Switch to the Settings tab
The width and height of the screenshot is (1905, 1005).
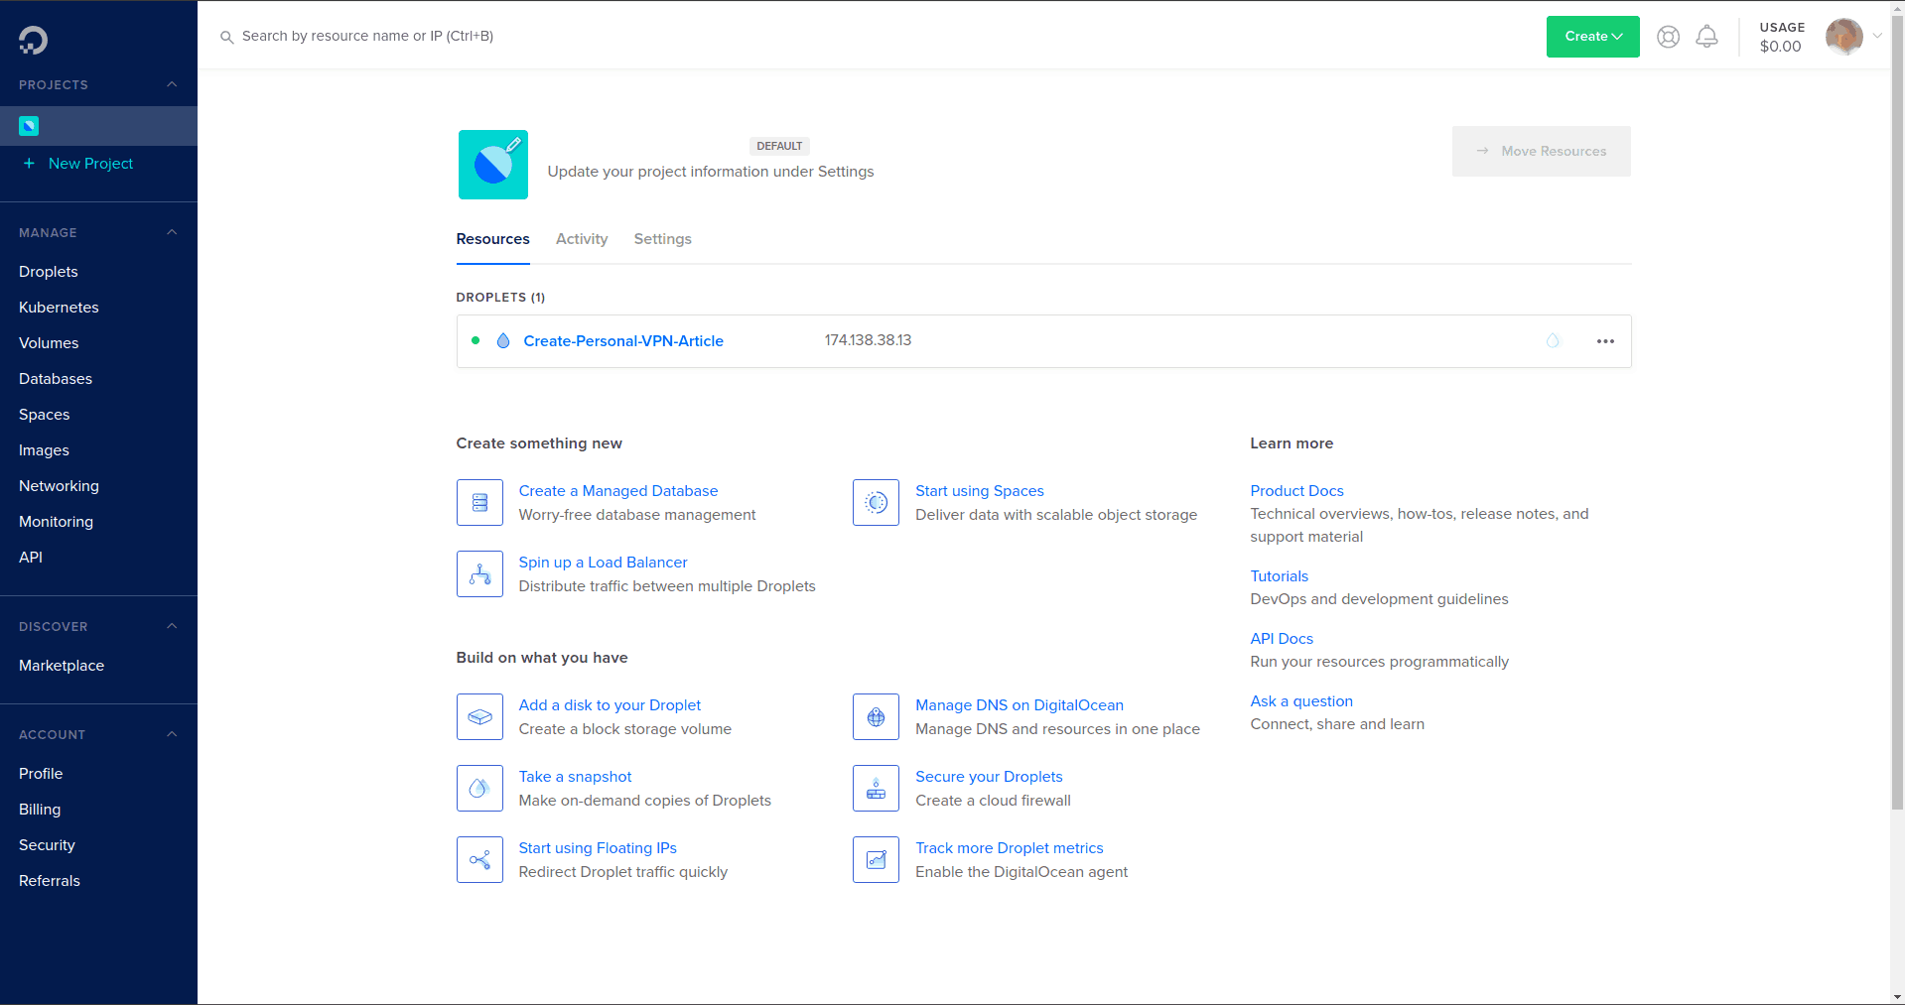[x=662, y=239]
